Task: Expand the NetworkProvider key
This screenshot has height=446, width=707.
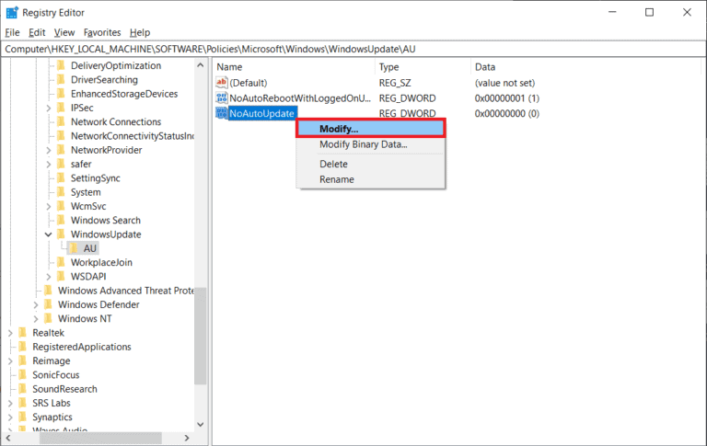Action: (x=49, y=150)
